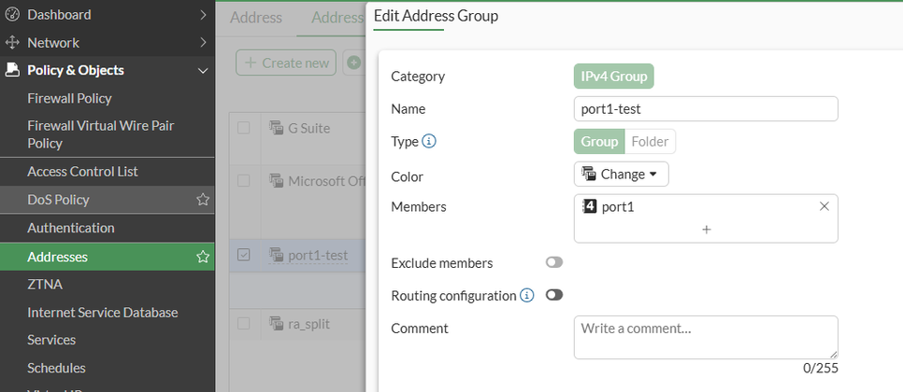903x392 pixels.
Task: Add a member with the plus icon
Action: coord(706,229)
